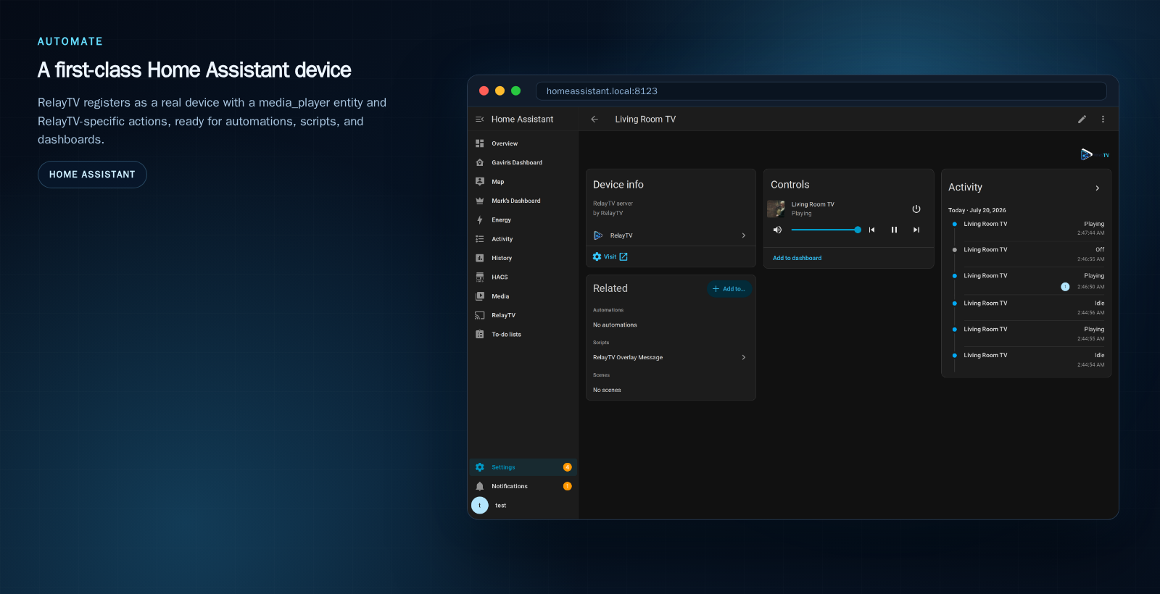Click the To-do lists sidebar icon
The height and width of the screenshot is (594, 1160).
479,335
